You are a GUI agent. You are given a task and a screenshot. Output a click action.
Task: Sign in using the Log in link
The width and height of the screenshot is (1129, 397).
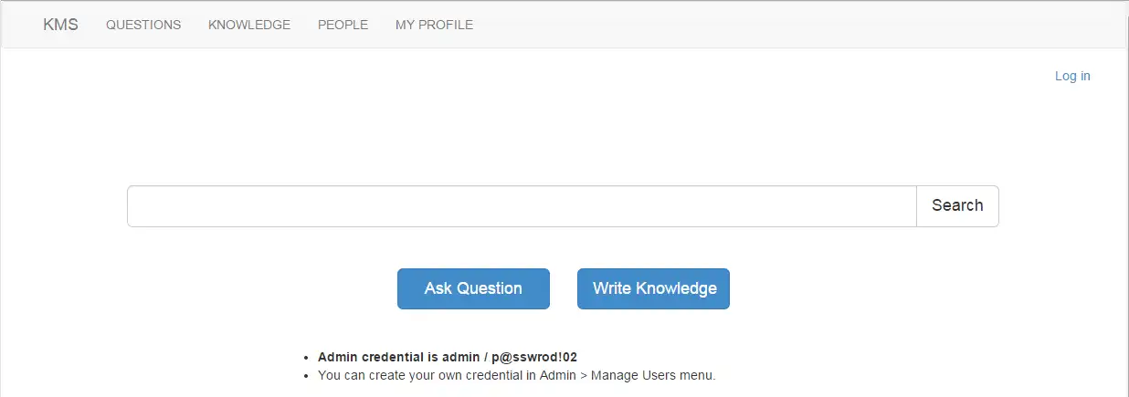1072,76
